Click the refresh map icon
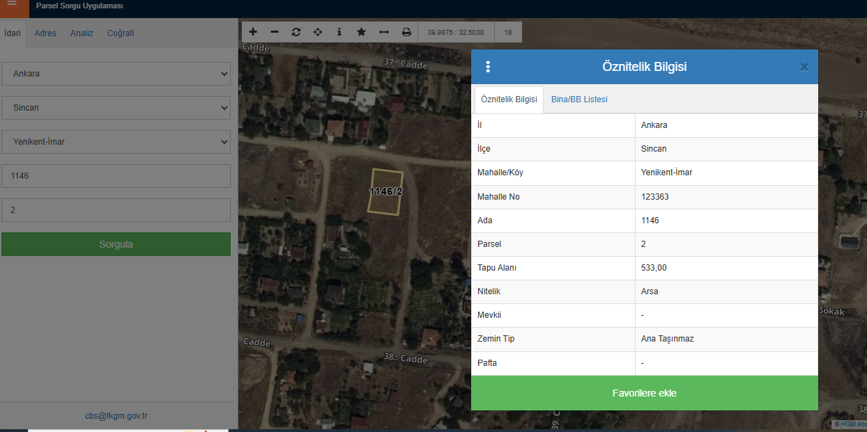The width and height of the screenshot is (867, 432). 296,32
